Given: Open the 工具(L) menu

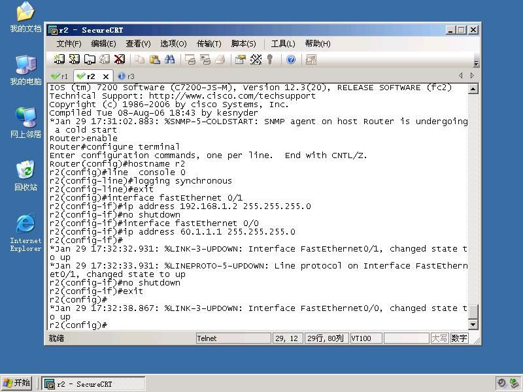Looking at the screenshot, I should [x=283, y=44].
